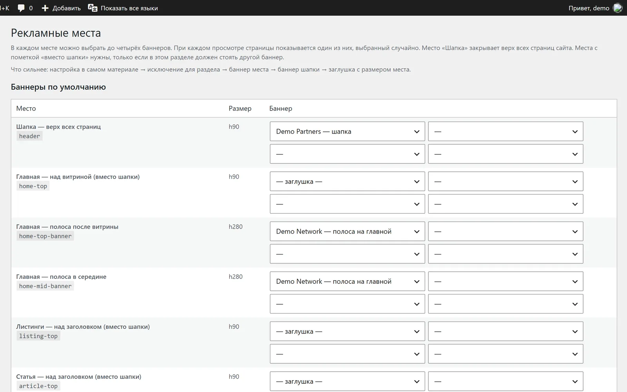Open the Привет, demo account menu
This screenshot has height=392, width=627.
coord(595,8)
